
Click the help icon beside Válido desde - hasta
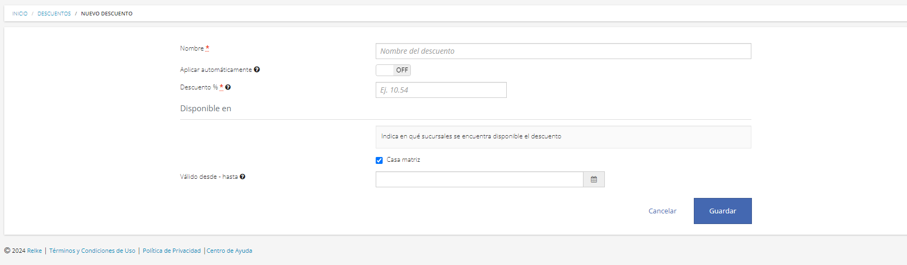point(242,177)
